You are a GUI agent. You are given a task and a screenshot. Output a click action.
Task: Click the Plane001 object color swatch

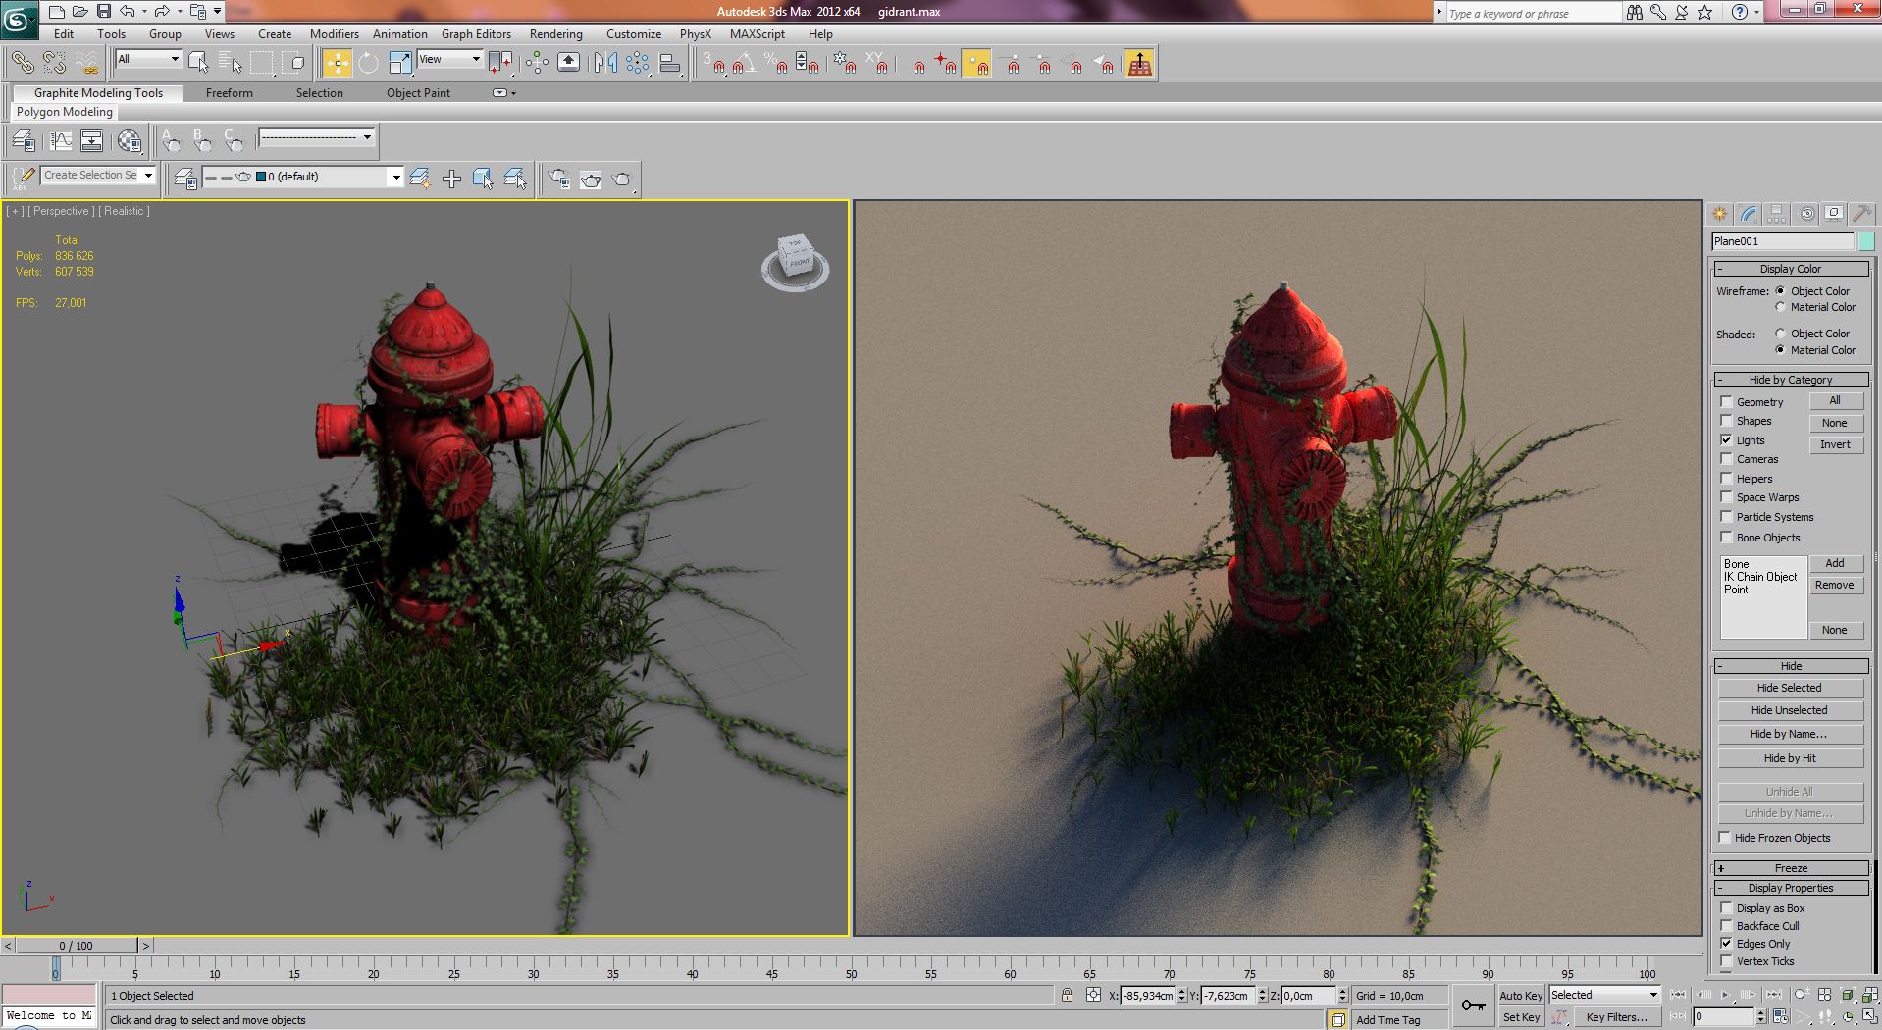click(x=1865, y=241)
